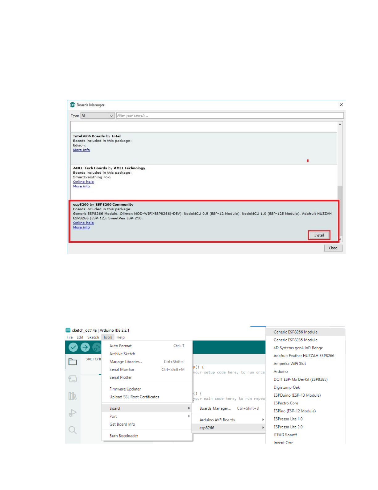The image size is (378, 490).
Task: Open Online help link for AMEL-Tech Boards
Action: coord(83,182)
